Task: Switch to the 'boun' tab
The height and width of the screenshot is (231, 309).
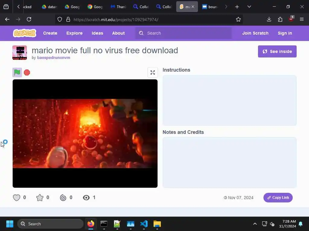Action: point(210,7)
